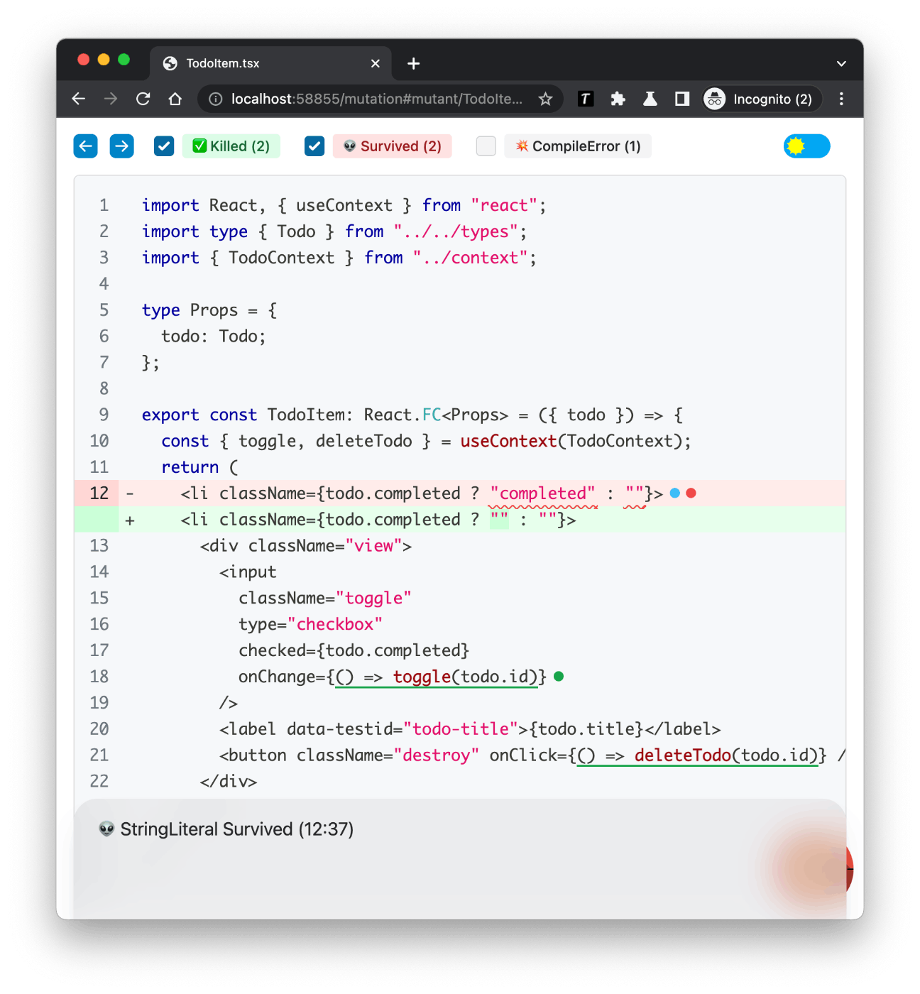Click the useContext(TodoContext) call on line 10
The width and height of the screenshot is (920, 994).
(571, 441)
